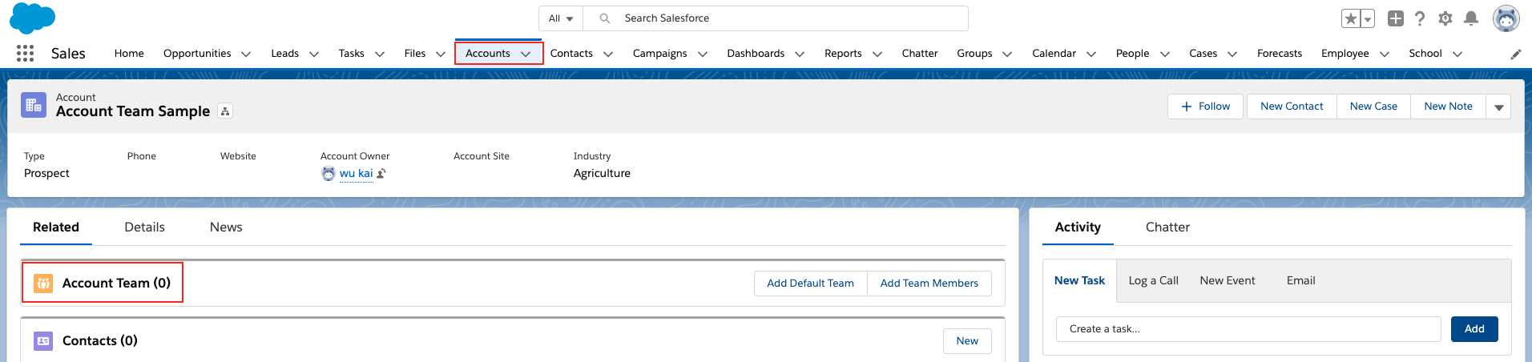Viewport: 1532px width, 362px height.
Task: Expand the Accounts tab dropdown chevron
Action: click(x=526, y=54)
